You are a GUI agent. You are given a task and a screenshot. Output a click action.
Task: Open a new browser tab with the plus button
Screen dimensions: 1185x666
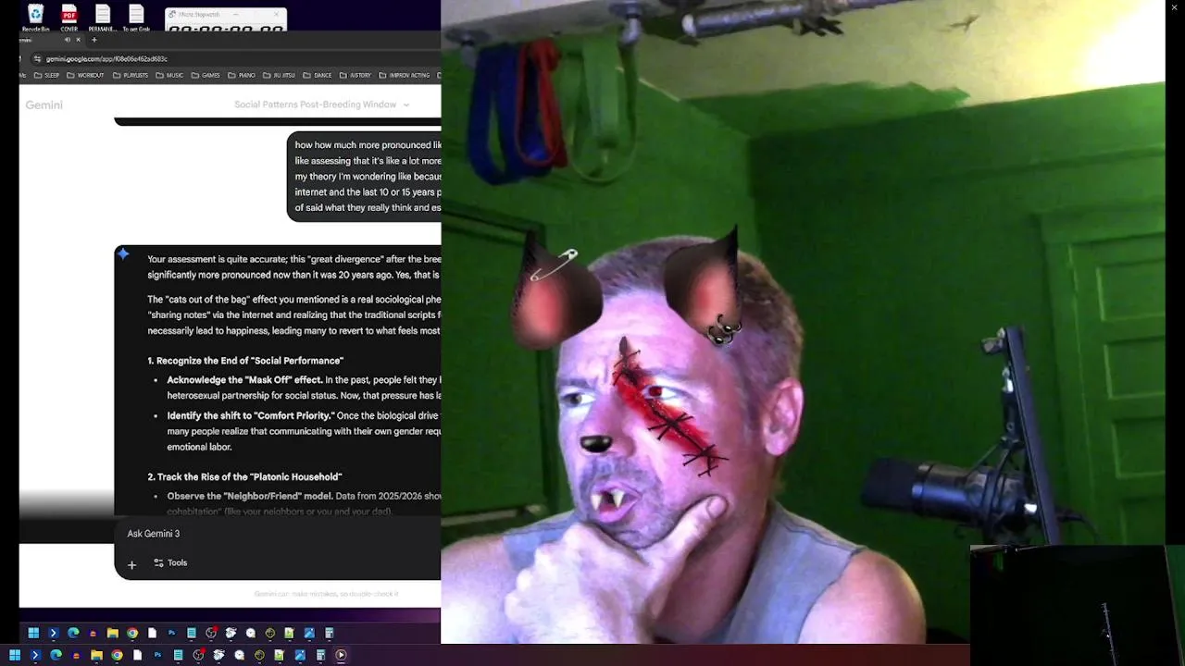[94, 40]
